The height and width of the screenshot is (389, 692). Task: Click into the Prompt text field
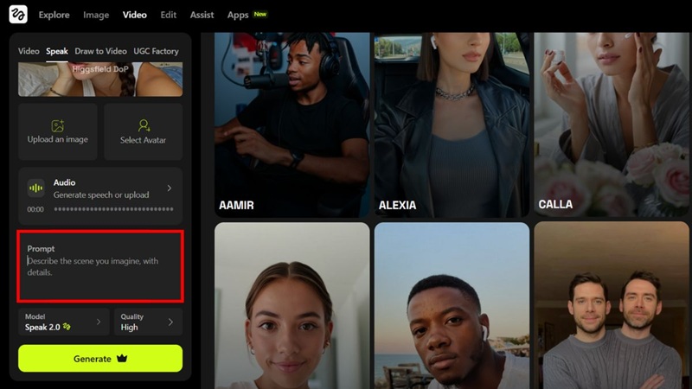(x=100, y=266)
